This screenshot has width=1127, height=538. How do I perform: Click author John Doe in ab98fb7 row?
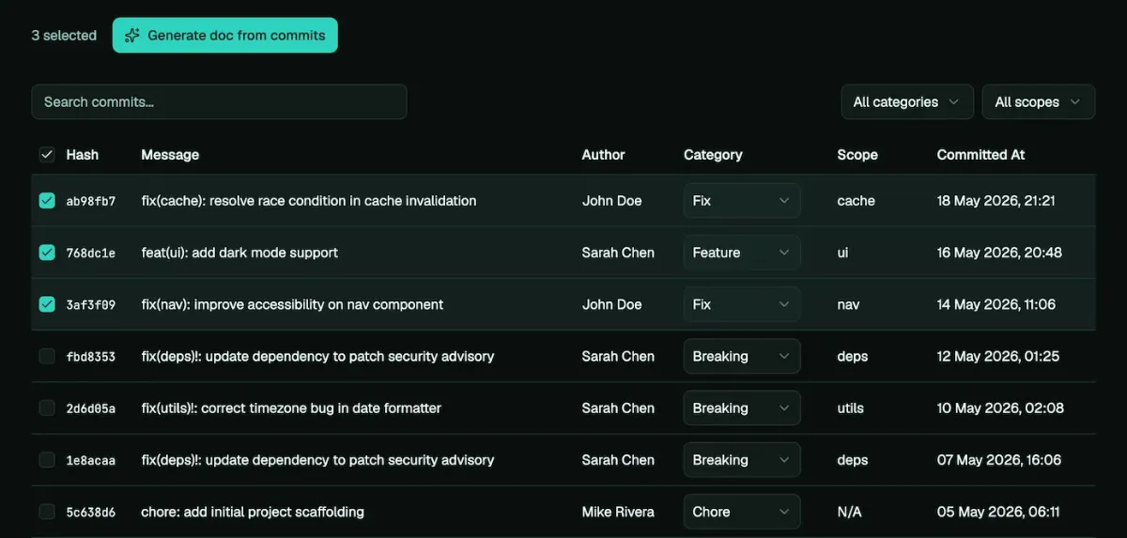[x=611, y=201]
